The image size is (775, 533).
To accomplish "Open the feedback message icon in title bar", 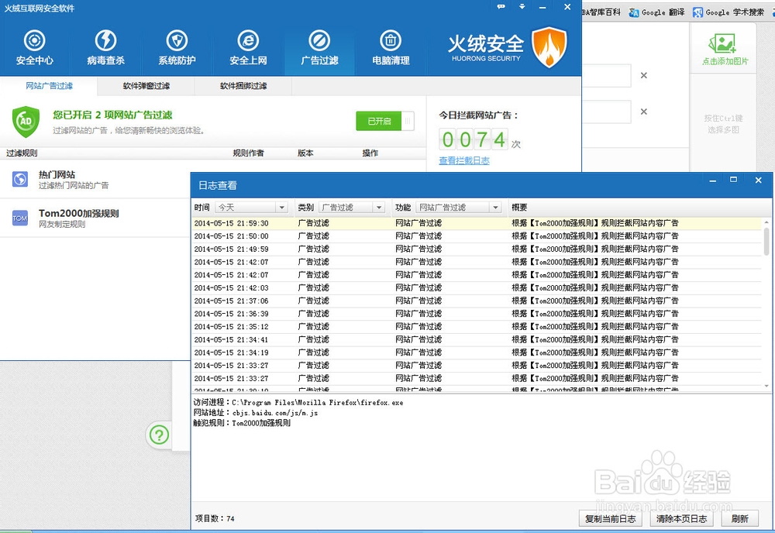I will pos(501,7).
